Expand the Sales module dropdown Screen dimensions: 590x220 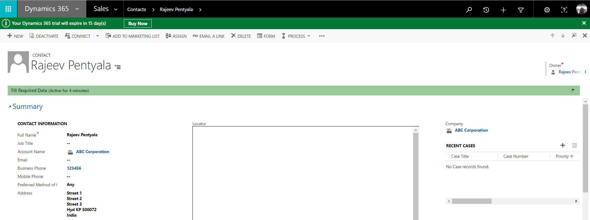(x=116, y=10)
